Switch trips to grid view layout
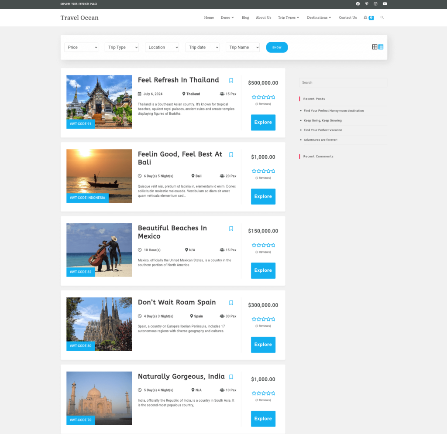The width and height of the screenshot is (447, 434). pos(375,47)
